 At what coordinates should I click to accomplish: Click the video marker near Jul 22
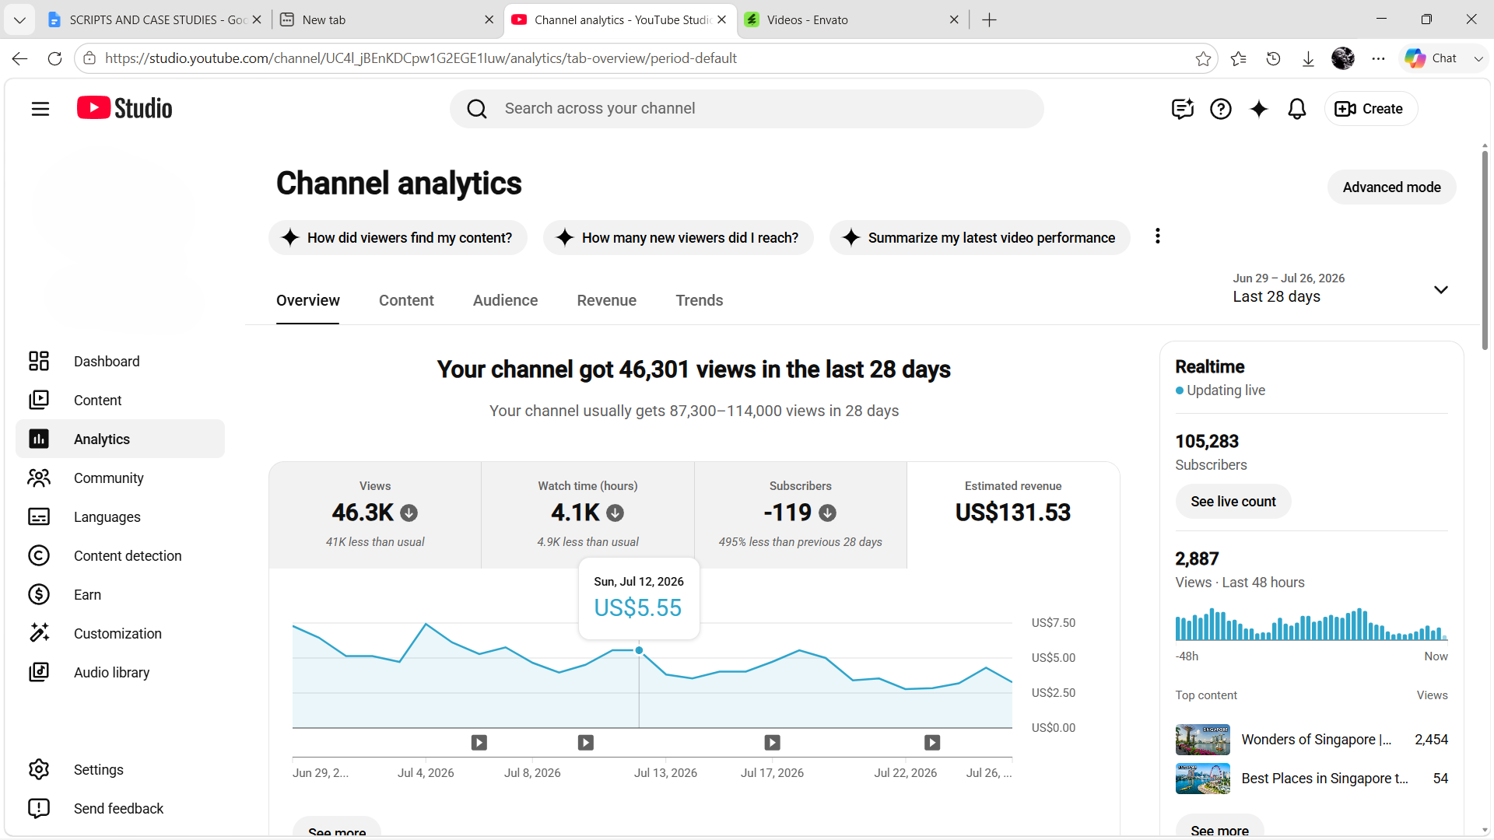[932, 743]
